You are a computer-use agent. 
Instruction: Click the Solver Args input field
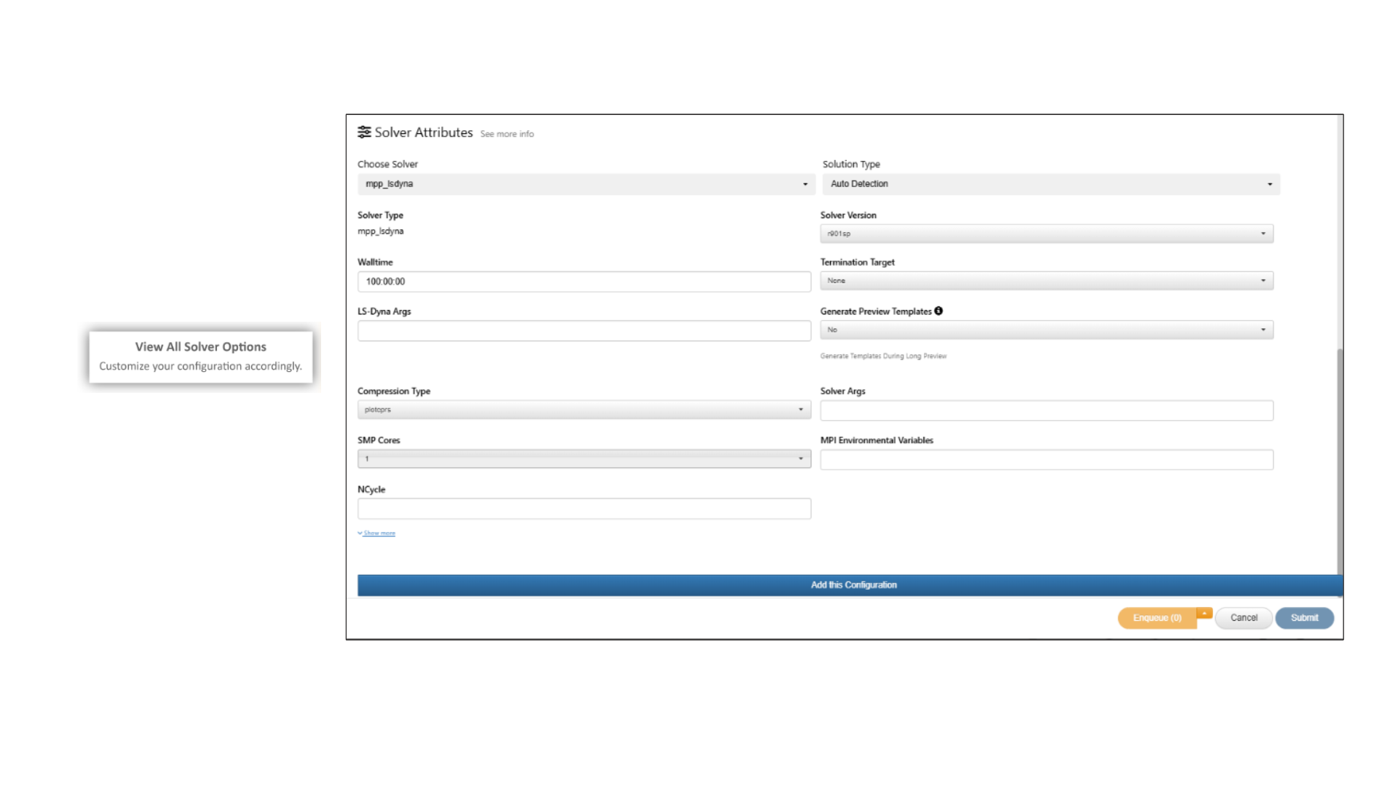point(1046,410)
